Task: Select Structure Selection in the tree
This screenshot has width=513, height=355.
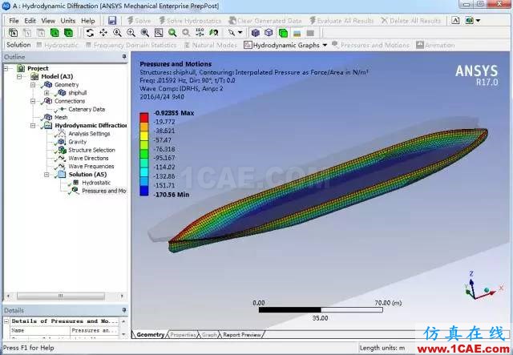Action: pos(91,150)
